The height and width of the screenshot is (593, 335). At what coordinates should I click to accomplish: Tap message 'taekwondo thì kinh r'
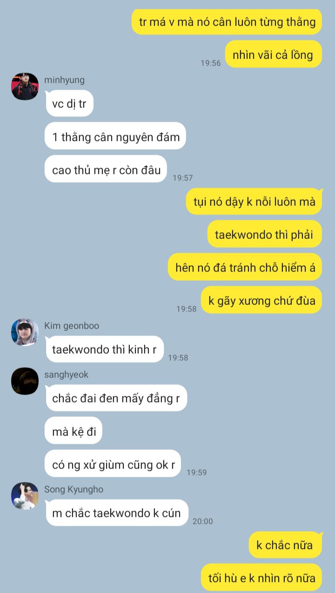pos(105,349)
